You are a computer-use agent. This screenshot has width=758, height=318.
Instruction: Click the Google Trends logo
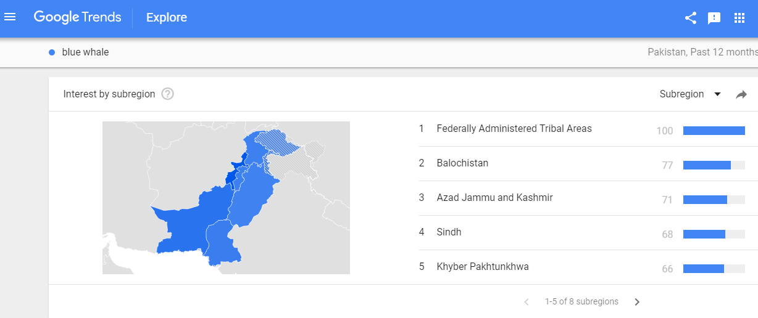pyautogui.click(x=77, y=17)
